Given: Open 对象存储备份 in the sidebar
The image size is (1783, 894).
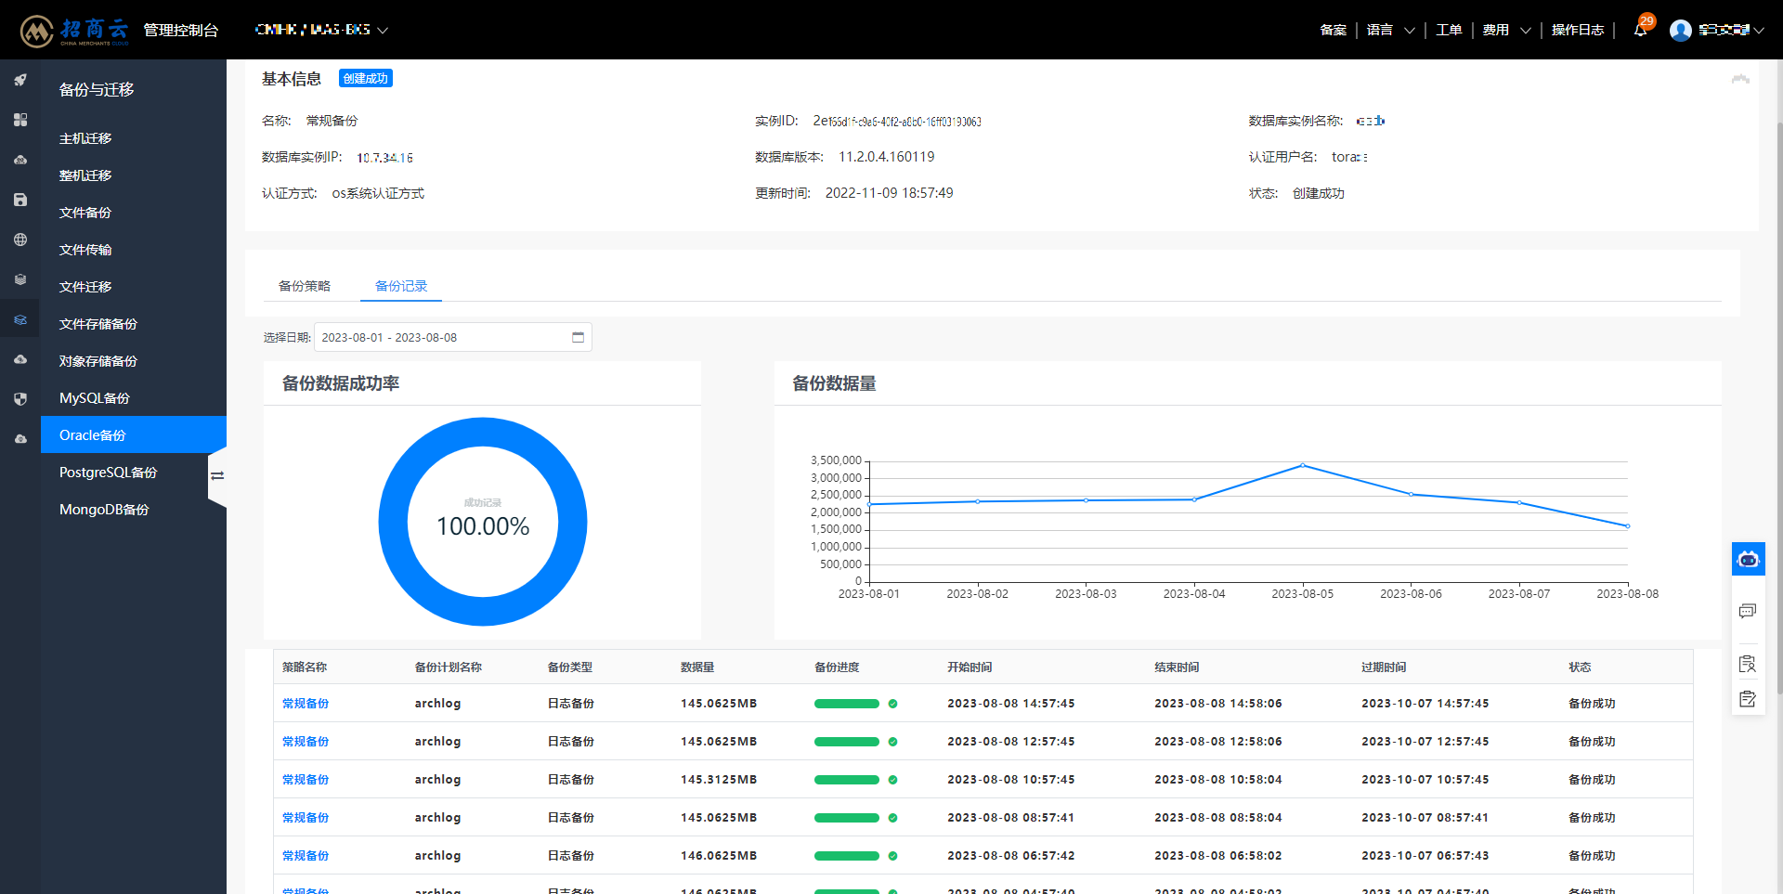Looking at the screenshot, I should coord(98,361).
